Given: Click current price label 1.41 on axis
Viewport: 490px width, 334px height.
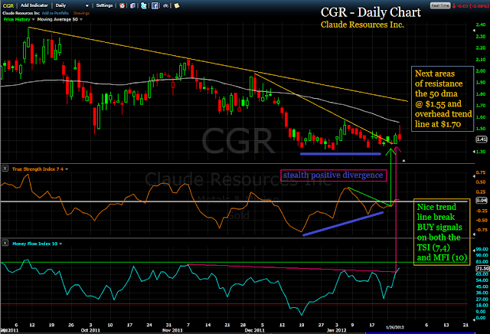Looking at the screenshot, I should coord(482,139).
